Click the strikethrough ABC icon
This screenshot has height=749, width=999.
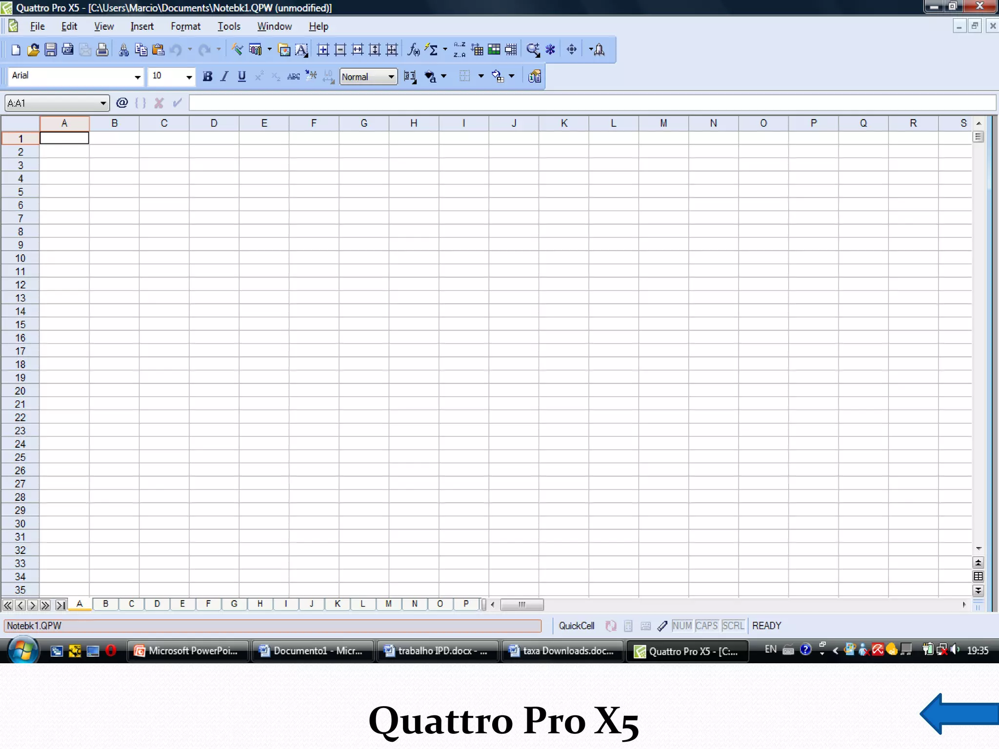(x=293, y=77)
